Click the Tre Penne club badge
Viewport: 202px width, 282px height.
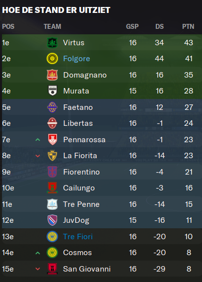[x=52, y=204]
